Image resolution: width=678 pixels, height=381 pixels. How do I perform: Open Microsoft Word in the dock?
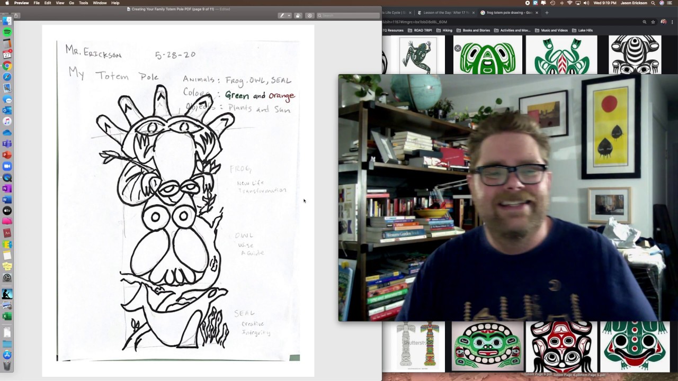7,199
